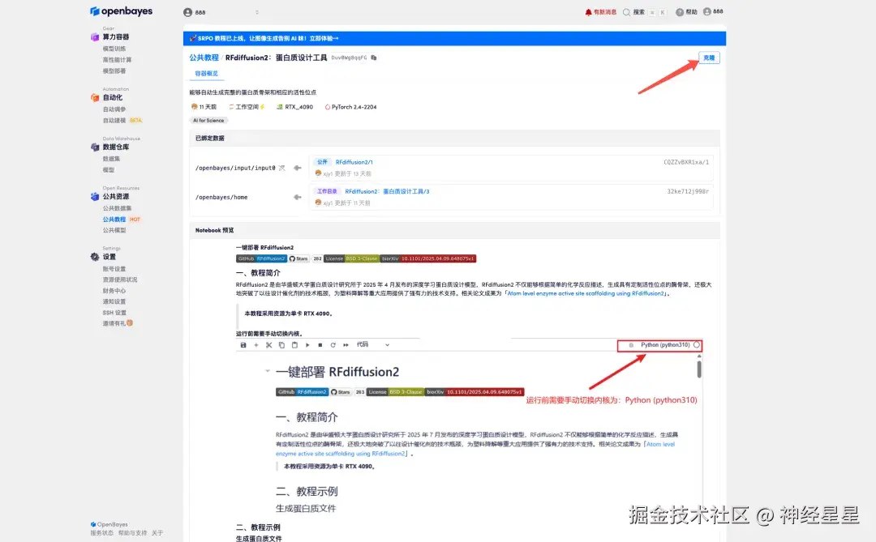The height and width of the screenshot is (542, 876).
Task: Click the AI for Science tag
Action: point(208,121)
